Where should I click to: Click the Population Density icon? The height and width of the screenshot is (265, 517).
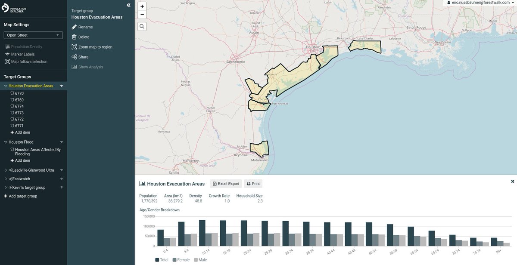[7, 46]
